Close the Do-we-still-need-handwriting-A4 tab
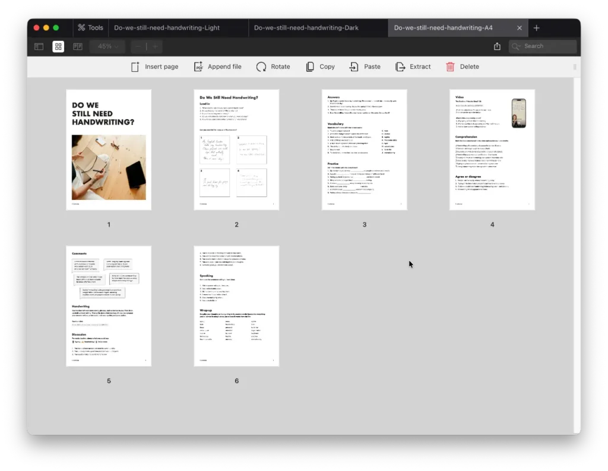Screen dimensions: 608x471 click(520, 28)
